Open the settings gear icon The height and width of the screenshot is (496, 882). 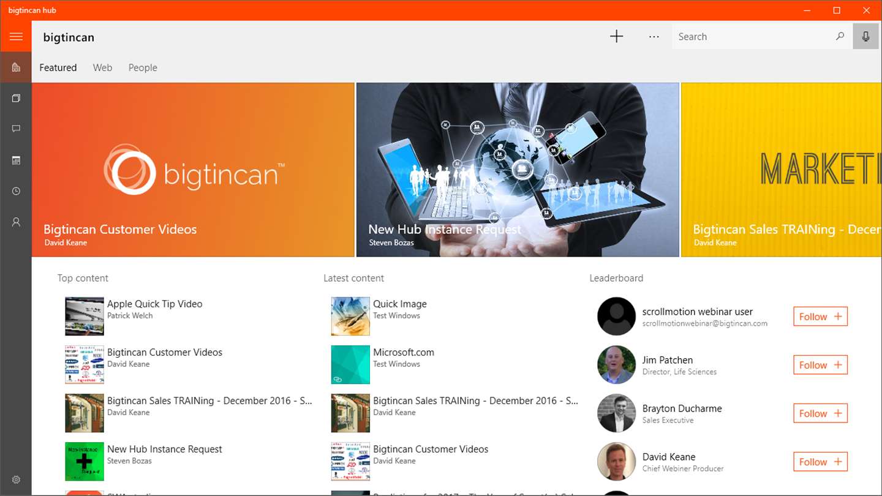[x=16, y=480]
